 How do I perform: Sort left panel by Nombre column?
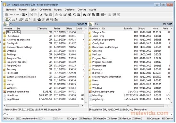tap(8, 29)
